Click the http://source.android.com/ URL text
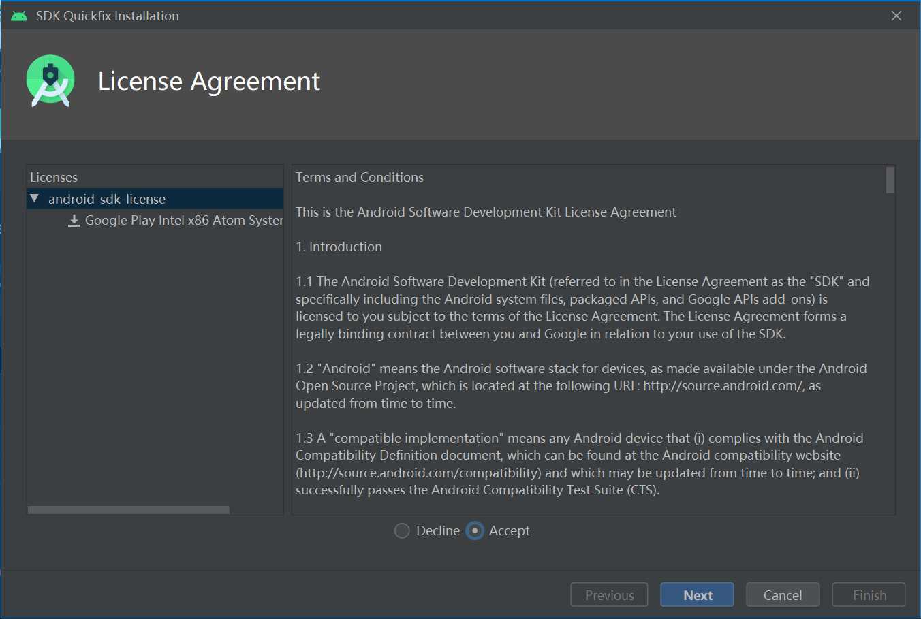This screenshot has height=619, width=921. coord(723,385)
